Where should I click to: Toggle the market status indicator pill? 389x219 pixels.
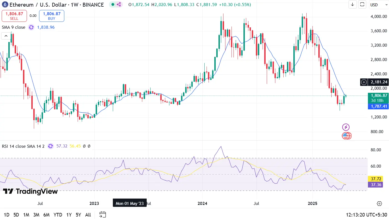click(x=115, y=5)
